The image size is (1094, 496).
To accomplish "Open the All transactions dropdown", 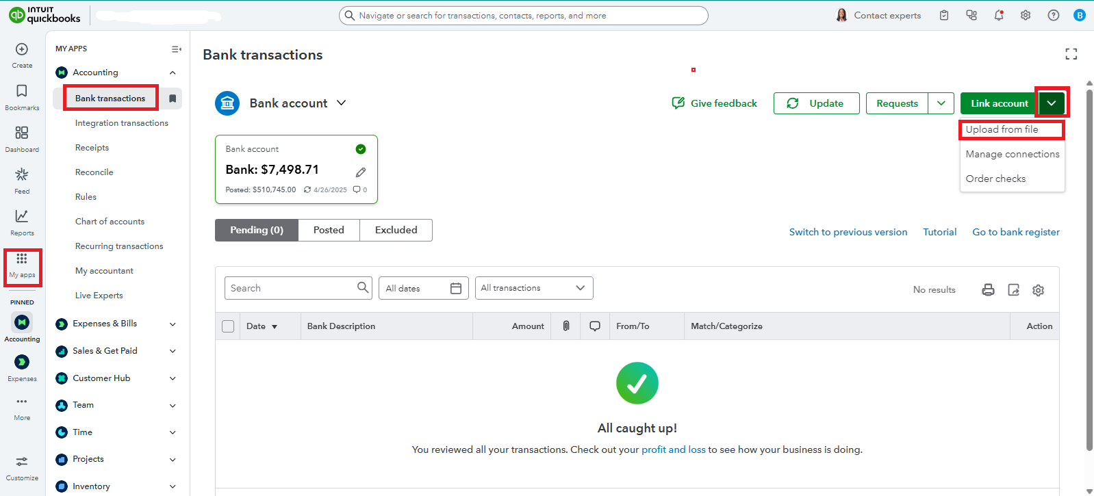I will point(533,288).
